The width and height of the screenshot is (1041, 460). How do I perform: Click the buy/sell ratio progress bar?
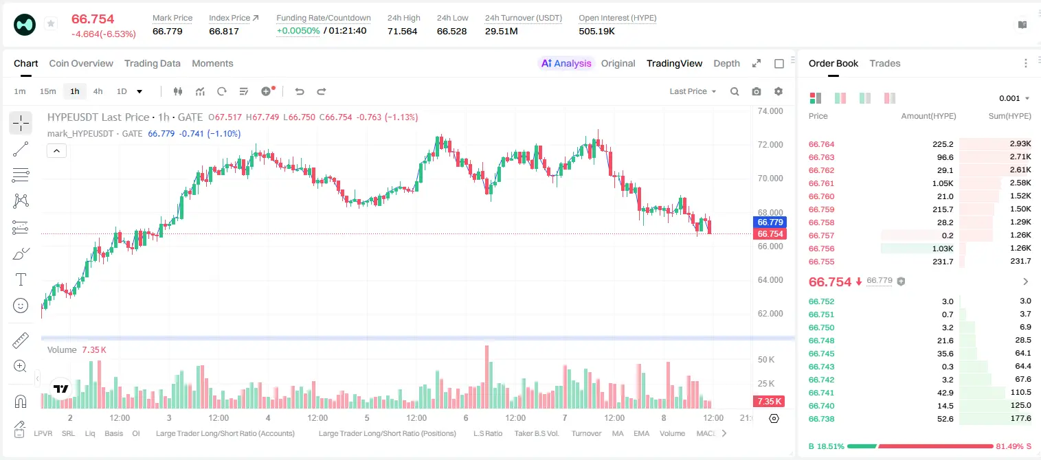click(x=921, y=446)
